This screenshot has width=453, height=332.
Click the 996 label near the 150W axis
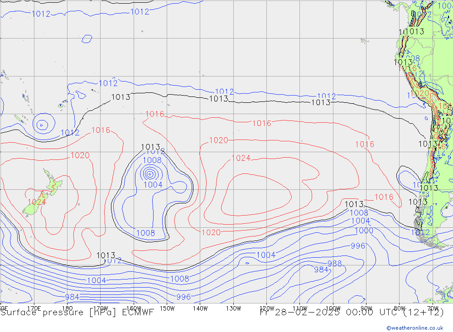[183, 297]
